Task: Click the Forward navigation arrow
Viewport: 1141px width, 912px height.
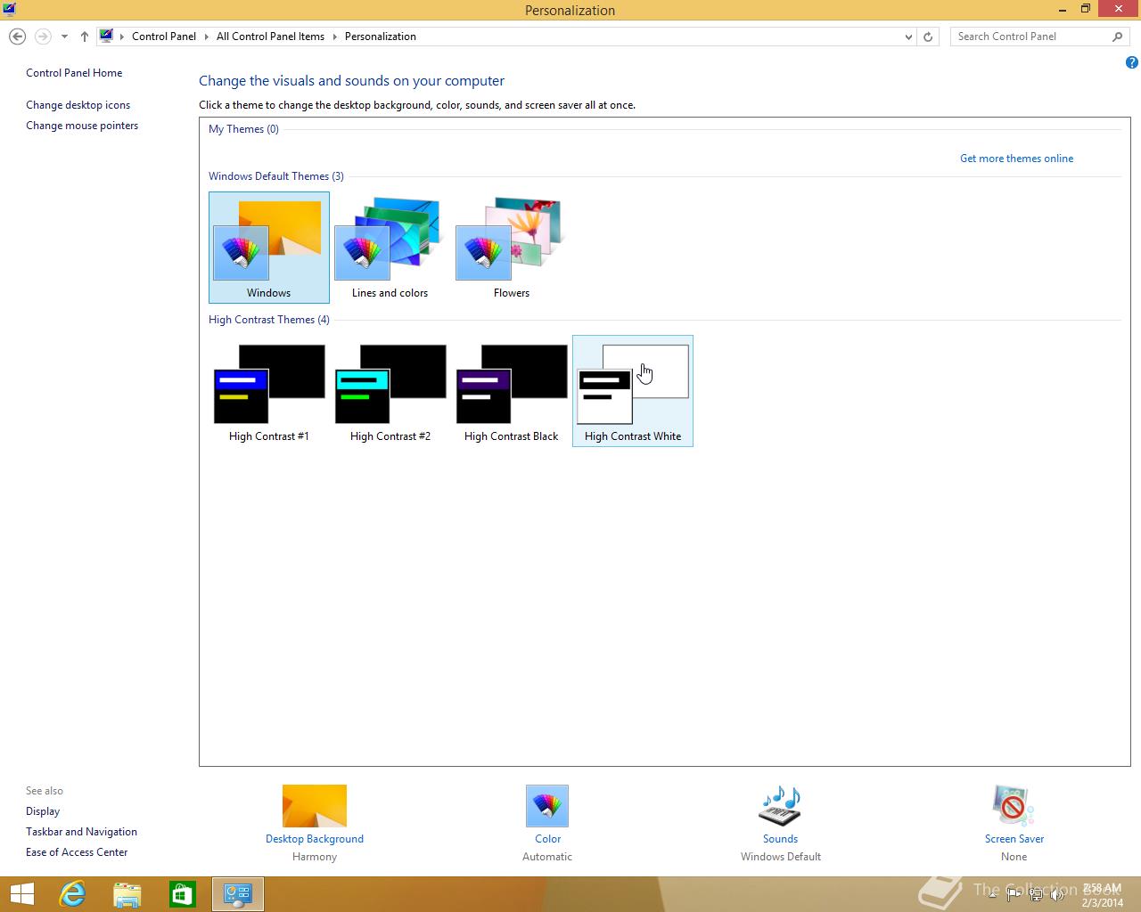Action: (x=43, y=37)
